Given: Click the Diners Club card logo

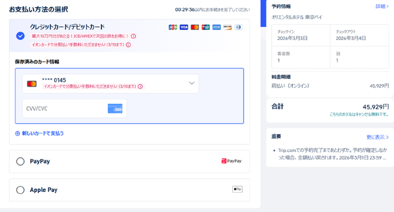Looking at the screenshot, I should [238, 27].
